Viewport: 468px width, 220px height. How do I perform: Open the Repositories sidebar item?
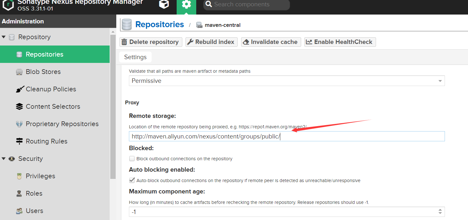[x=55, y=54]
